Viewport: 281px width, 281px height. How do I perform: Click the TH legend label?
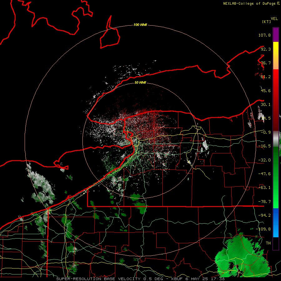click(x=268, y=243)
